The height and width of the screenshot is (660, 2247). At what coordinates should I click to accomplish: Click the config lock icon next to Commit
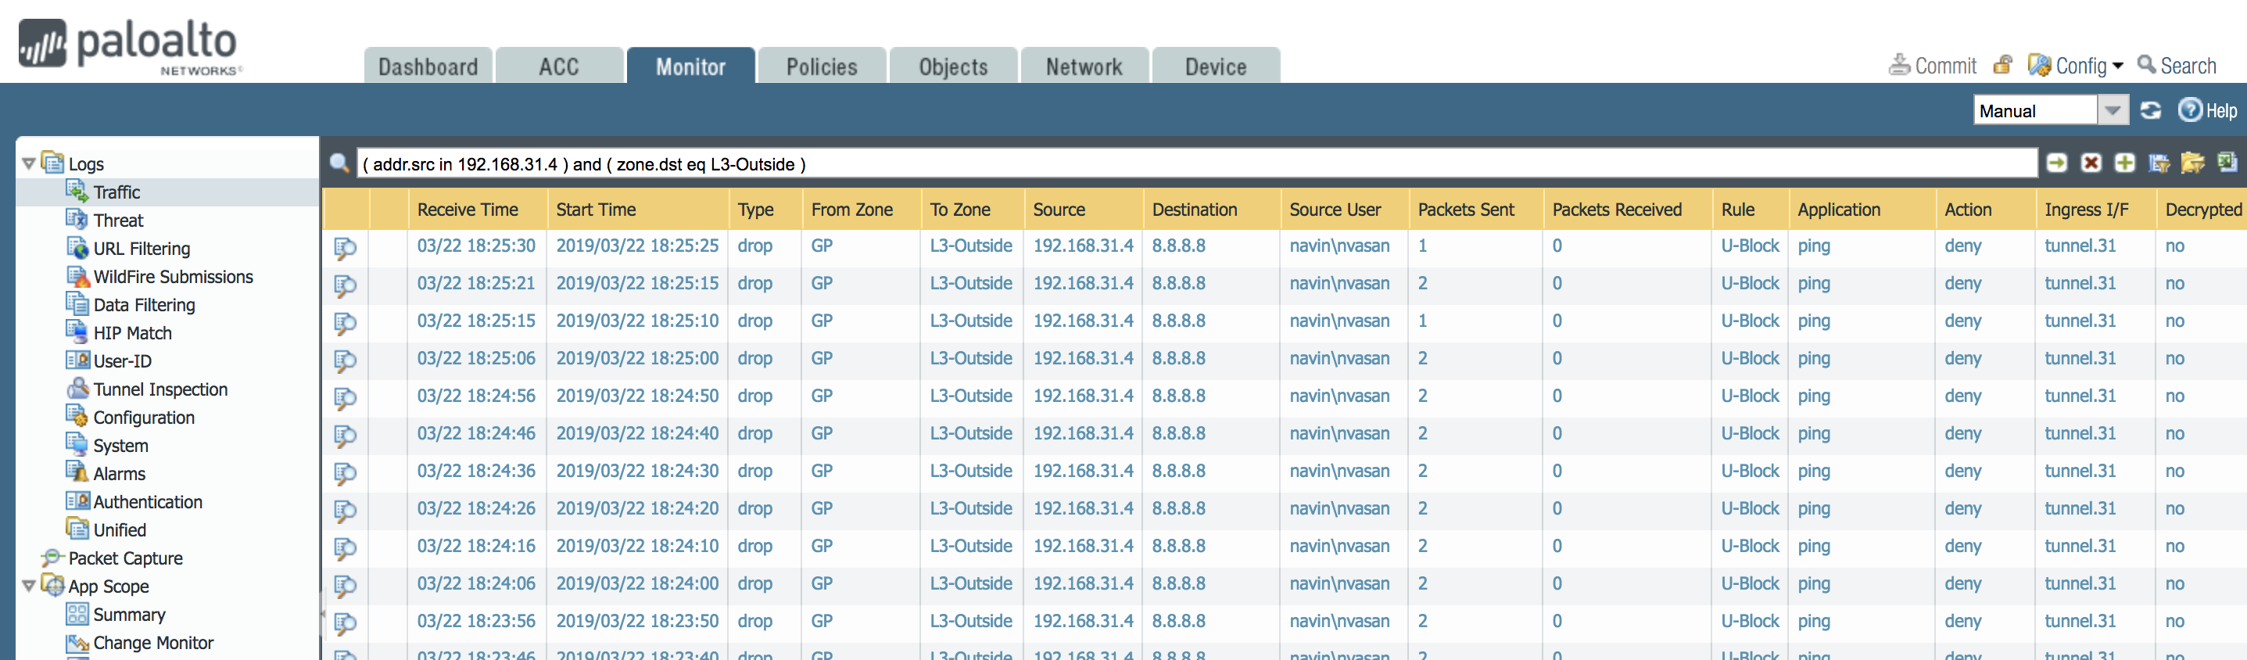[2003, 66]
